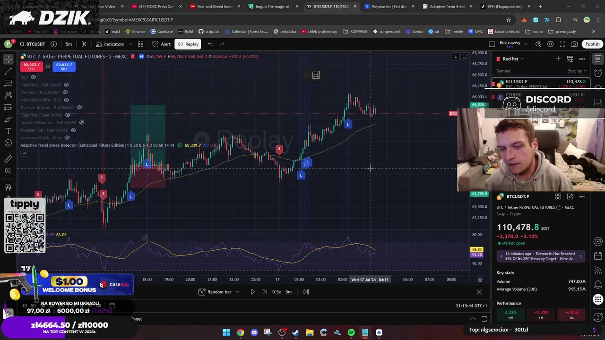The width and height of the screenshot is (605, 340).
Task: Show the Engulfing - Bear SMA50 indicator
Action: (68, 115)
